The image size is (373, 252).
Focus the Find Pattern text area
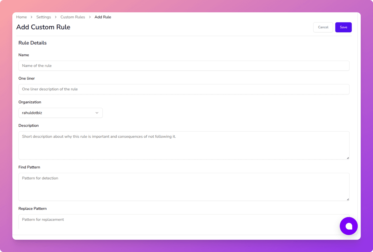tap(184, 187)
